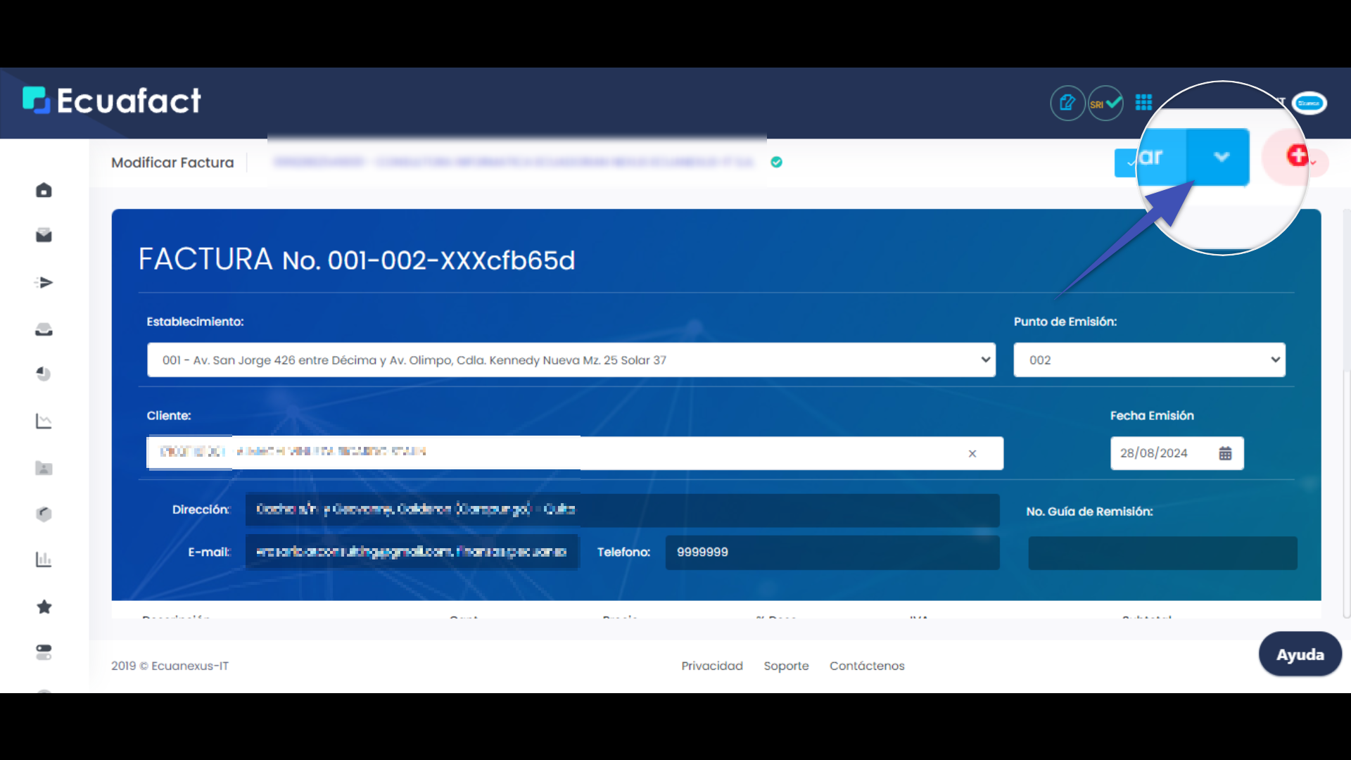
Task: Click the Telefono input field
Action: [x=832, y=552]
